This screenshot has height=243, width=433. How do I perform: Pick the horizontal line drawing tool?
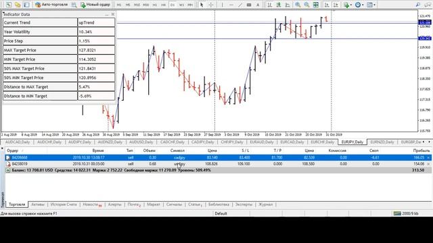(231, 5)
